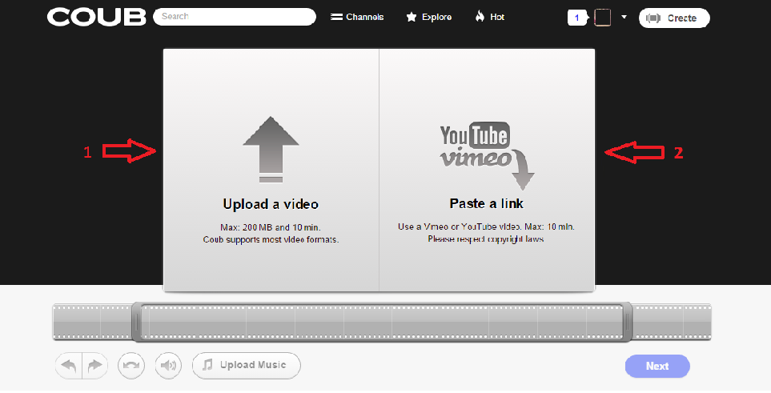
Task: Click the user avatar thumbnail
Action: point(602,18)
